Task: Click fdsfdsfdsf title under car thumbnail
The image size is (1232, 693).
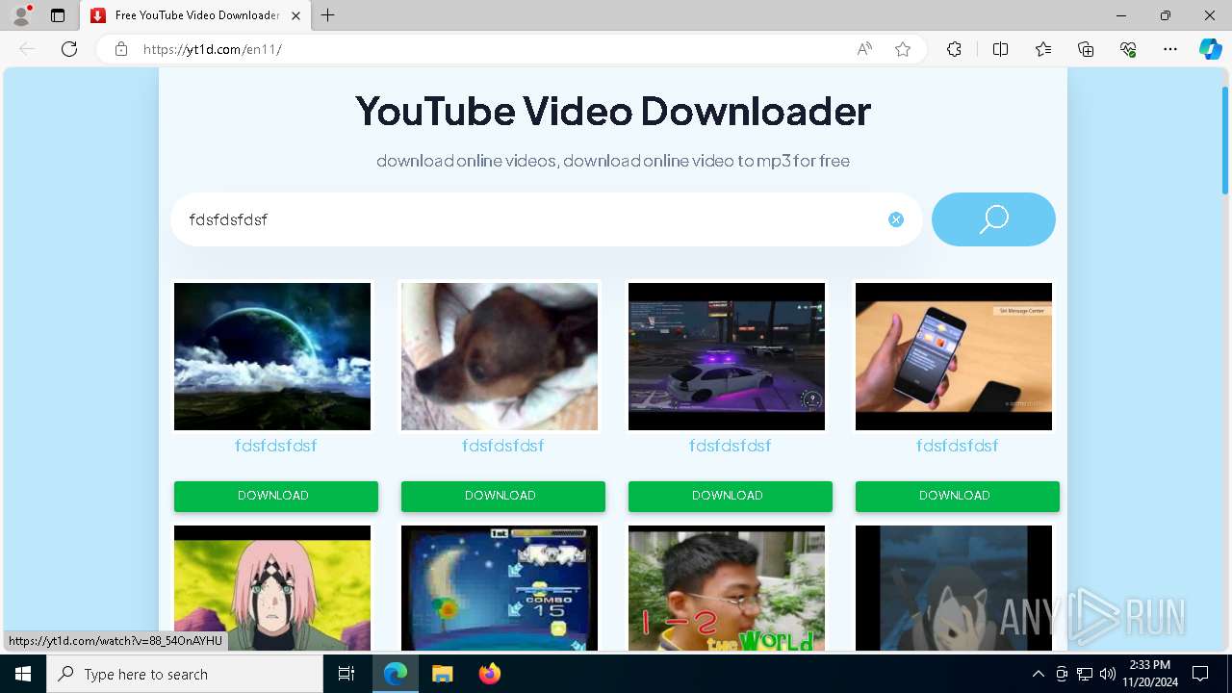Action: 730,446
